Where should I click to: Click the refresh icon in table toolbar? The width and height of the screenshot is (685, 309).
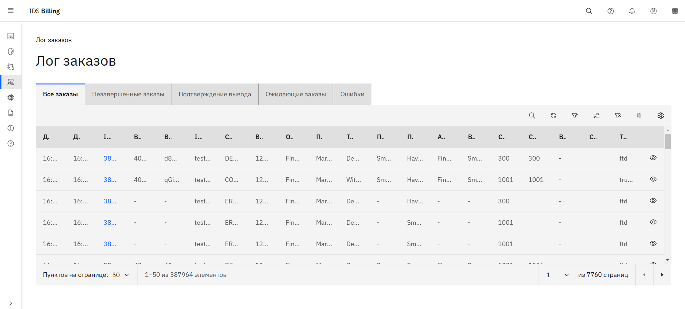[x=553, y=116]
